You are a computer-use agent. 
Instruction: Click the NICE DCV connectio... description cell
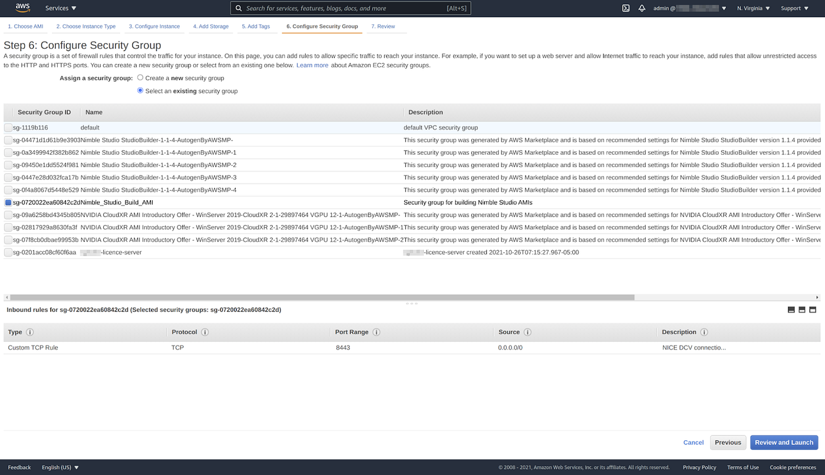pyautogui.click(x=694, y=348)
